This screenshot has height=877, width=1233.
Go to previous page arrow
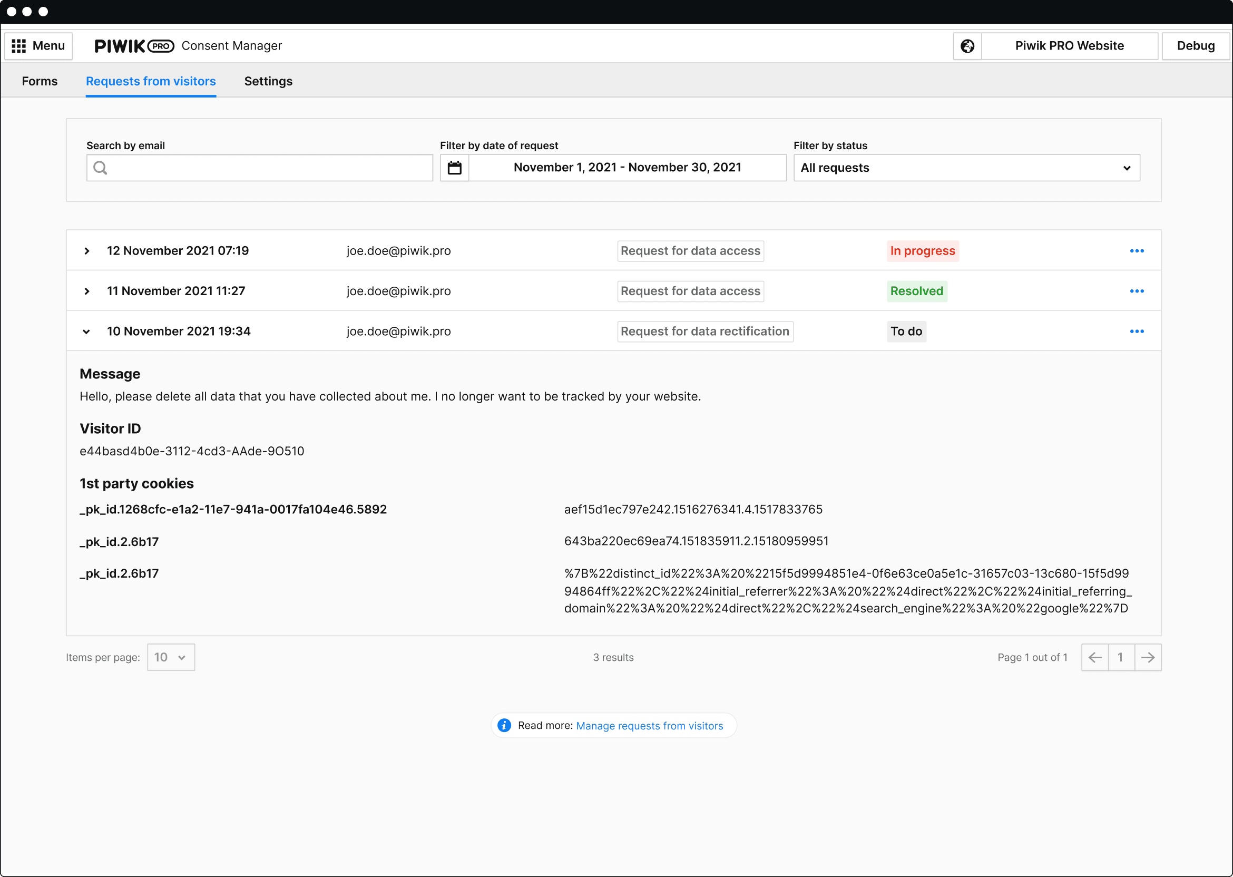(x=1095, y=657)
